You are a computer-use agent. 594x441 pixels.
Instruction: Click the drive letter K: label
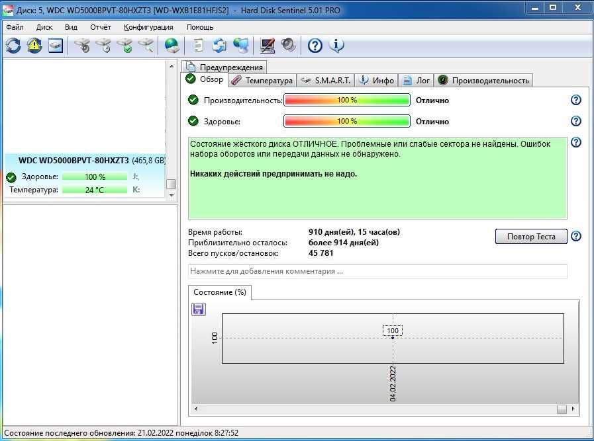click(x=136, y=190)
